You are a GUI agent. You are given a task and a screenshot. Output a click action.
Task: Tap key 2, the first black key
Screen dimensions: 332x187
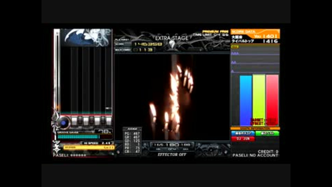click(x=80, y=120)
